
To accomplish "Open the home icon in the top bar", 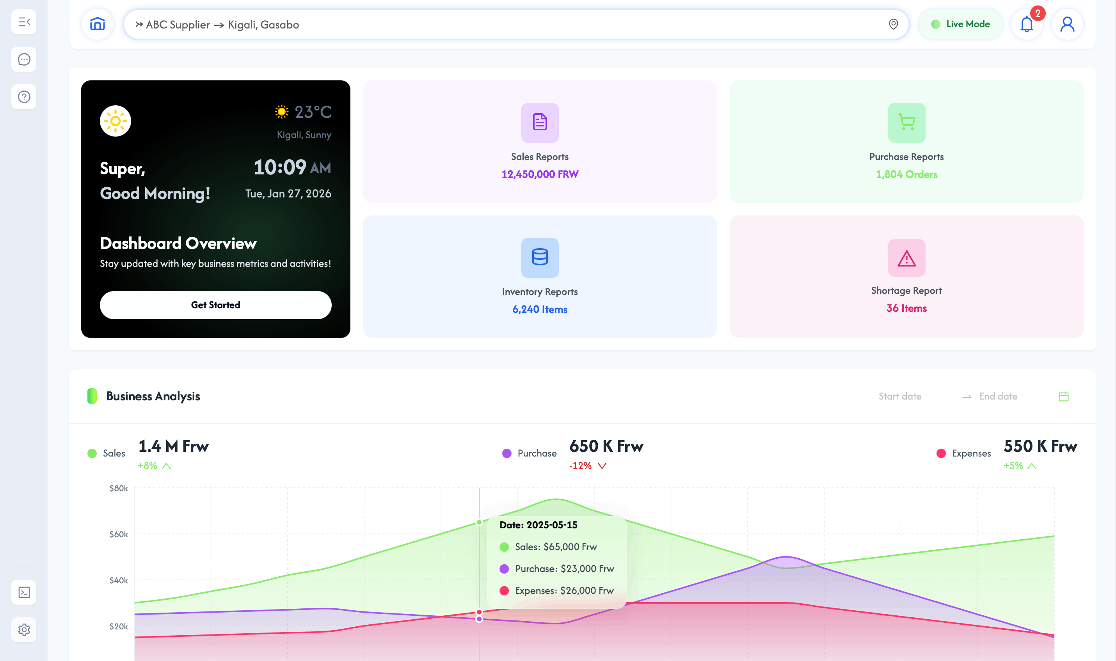I will tap(97, 24).
